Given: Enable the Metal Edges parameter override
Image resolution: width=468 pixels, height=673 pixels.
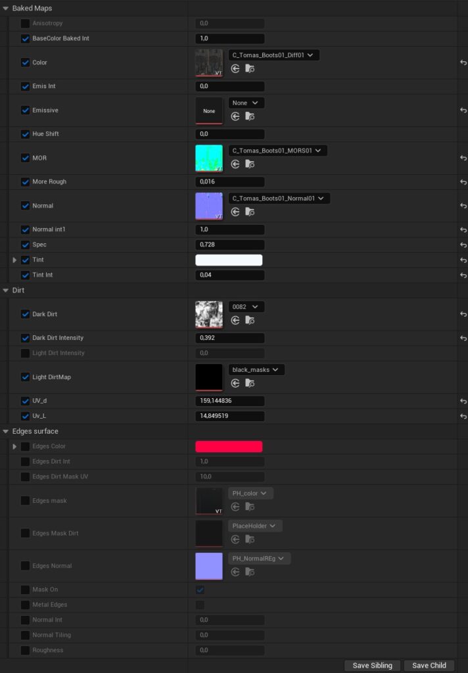Looking at the screenshot, I should (x=26, y=605).
